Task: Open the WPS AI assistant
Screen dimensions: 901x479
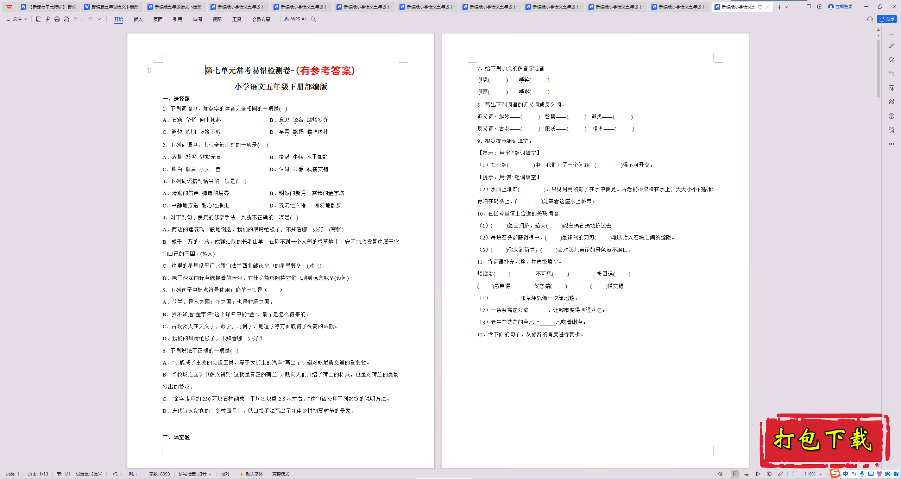Action: coord(295,19)
